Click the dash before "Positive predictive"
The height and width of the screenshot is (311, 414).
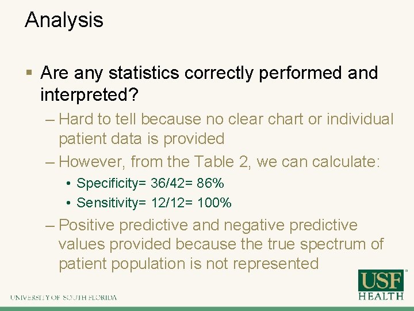coord(49,225)
